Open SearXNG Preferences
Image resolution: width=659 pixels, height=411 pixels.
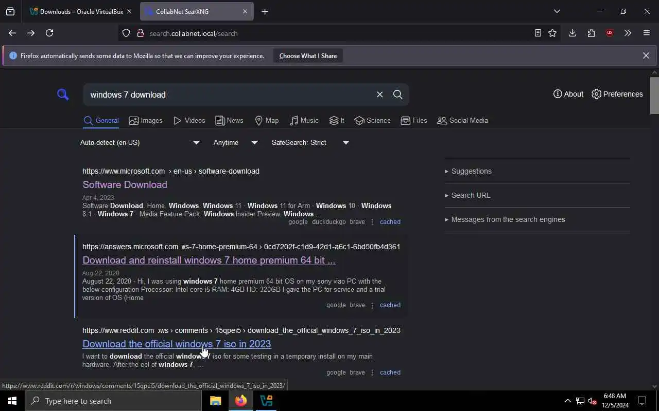click(x=617, y=94)
